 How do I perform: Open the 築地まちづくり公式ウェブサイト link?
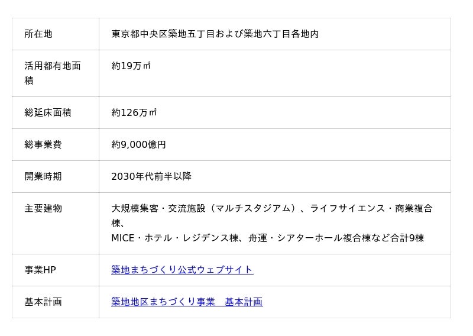point(182,270)
